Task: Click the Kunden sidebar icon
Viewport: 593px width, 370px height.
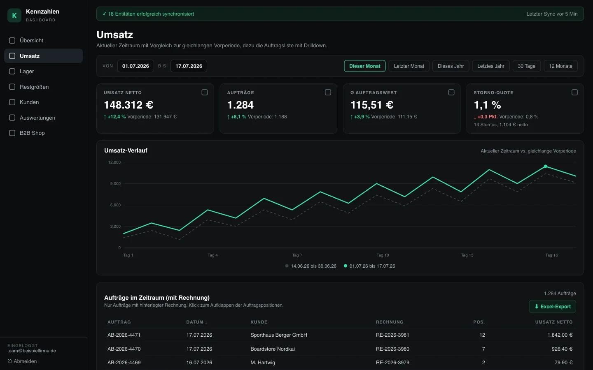Action: coord(12,102)
